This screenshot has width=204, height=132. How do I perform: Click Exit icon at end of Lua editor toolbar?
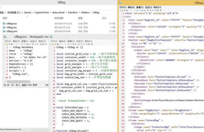click(x=92, y=44)
